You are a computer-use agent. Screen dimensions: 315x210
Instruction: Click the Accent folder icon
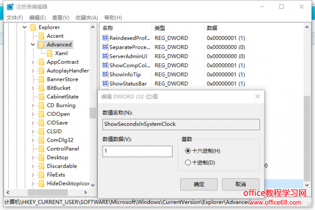point(41,36)
